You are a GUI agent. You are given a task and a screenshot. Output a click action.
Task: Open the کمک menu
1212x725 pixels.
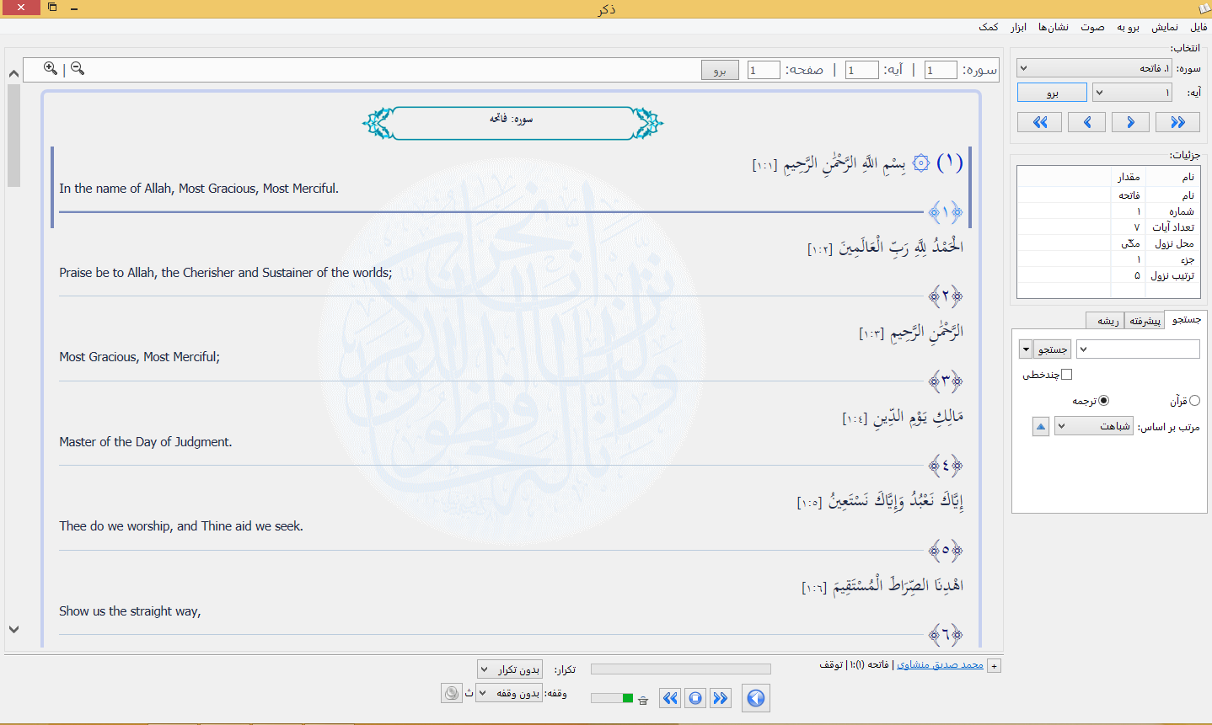point(988,27)
